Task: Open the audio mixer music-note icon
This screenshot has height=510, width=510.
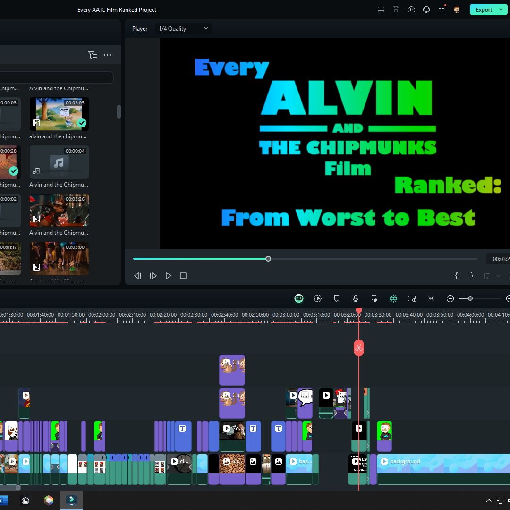Action: click(x=374, y=298)
